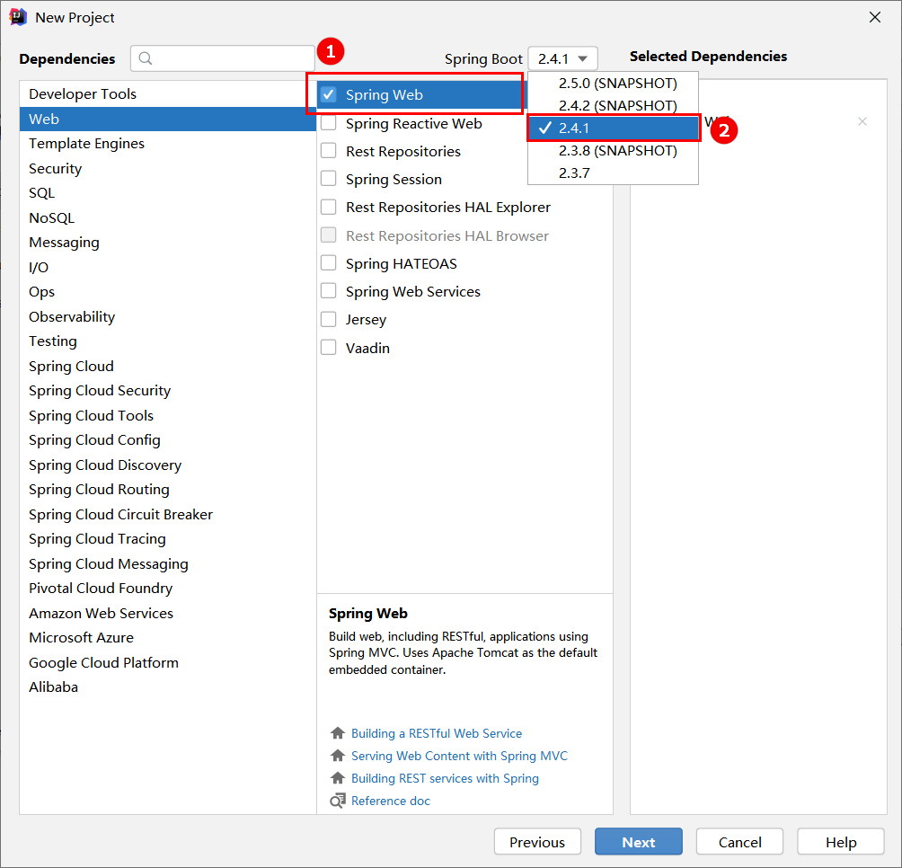Image resolution: width=902 pixels, height=868 pixels.
Task: Check the Spring HATEOAS checkbox
Action: tap(329, 263)
